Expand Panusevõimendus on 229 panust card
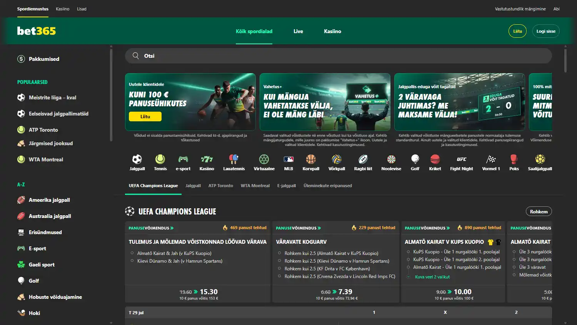Image resolution: width=577 pixels, height=325 pixels. click(299, 228)
